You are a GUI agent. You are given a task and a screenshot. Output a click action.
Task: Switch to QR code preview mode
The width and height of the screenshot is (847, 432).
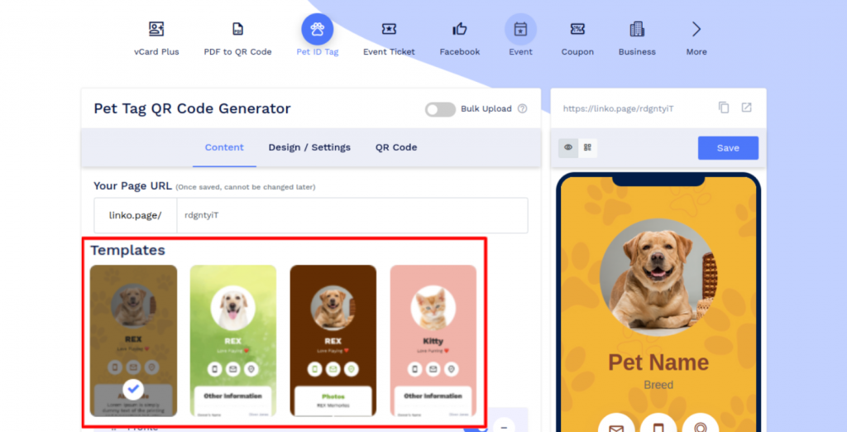pyautogui.click(x=588, y=147)
